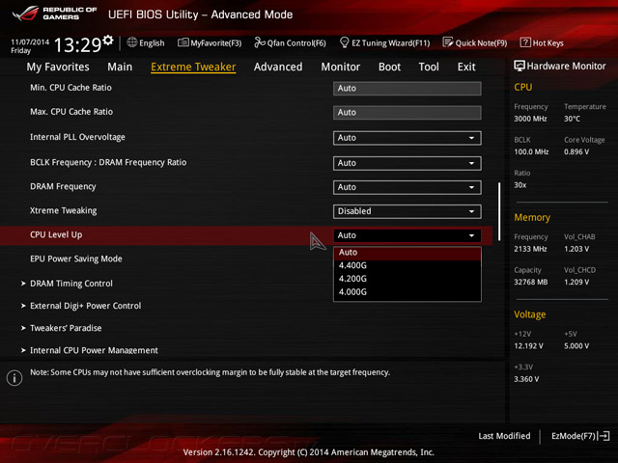Click the Hot Keys question mark icon
Screen dimensions: 618x463
(525, 42)
